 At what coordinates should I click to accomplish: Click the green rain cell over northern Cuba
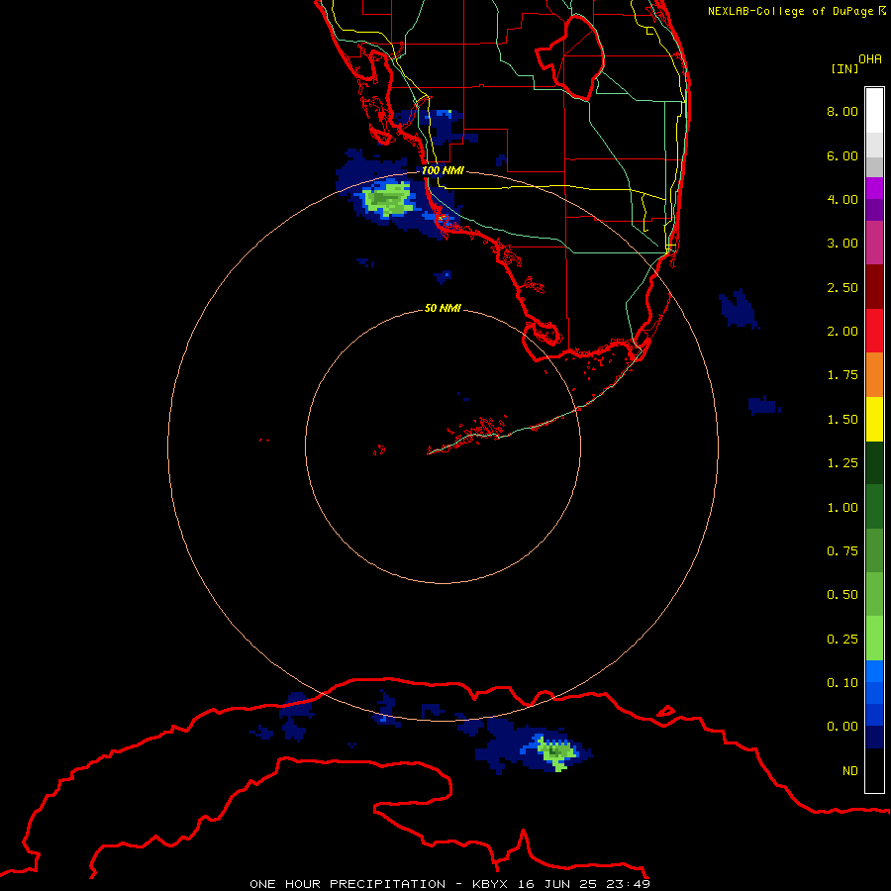point(556,753)
